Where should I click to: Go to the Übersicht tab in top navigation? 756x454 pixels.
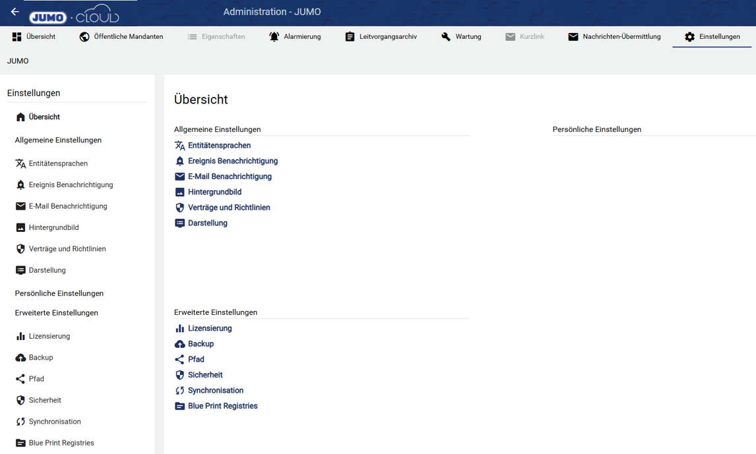(34, 37)
